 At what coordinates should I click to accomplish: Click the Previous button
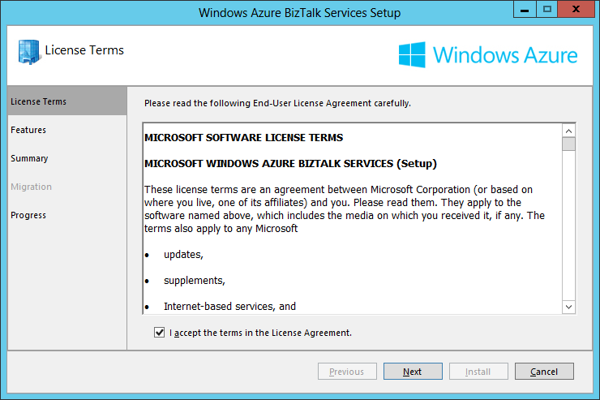[x=347, y=372]
